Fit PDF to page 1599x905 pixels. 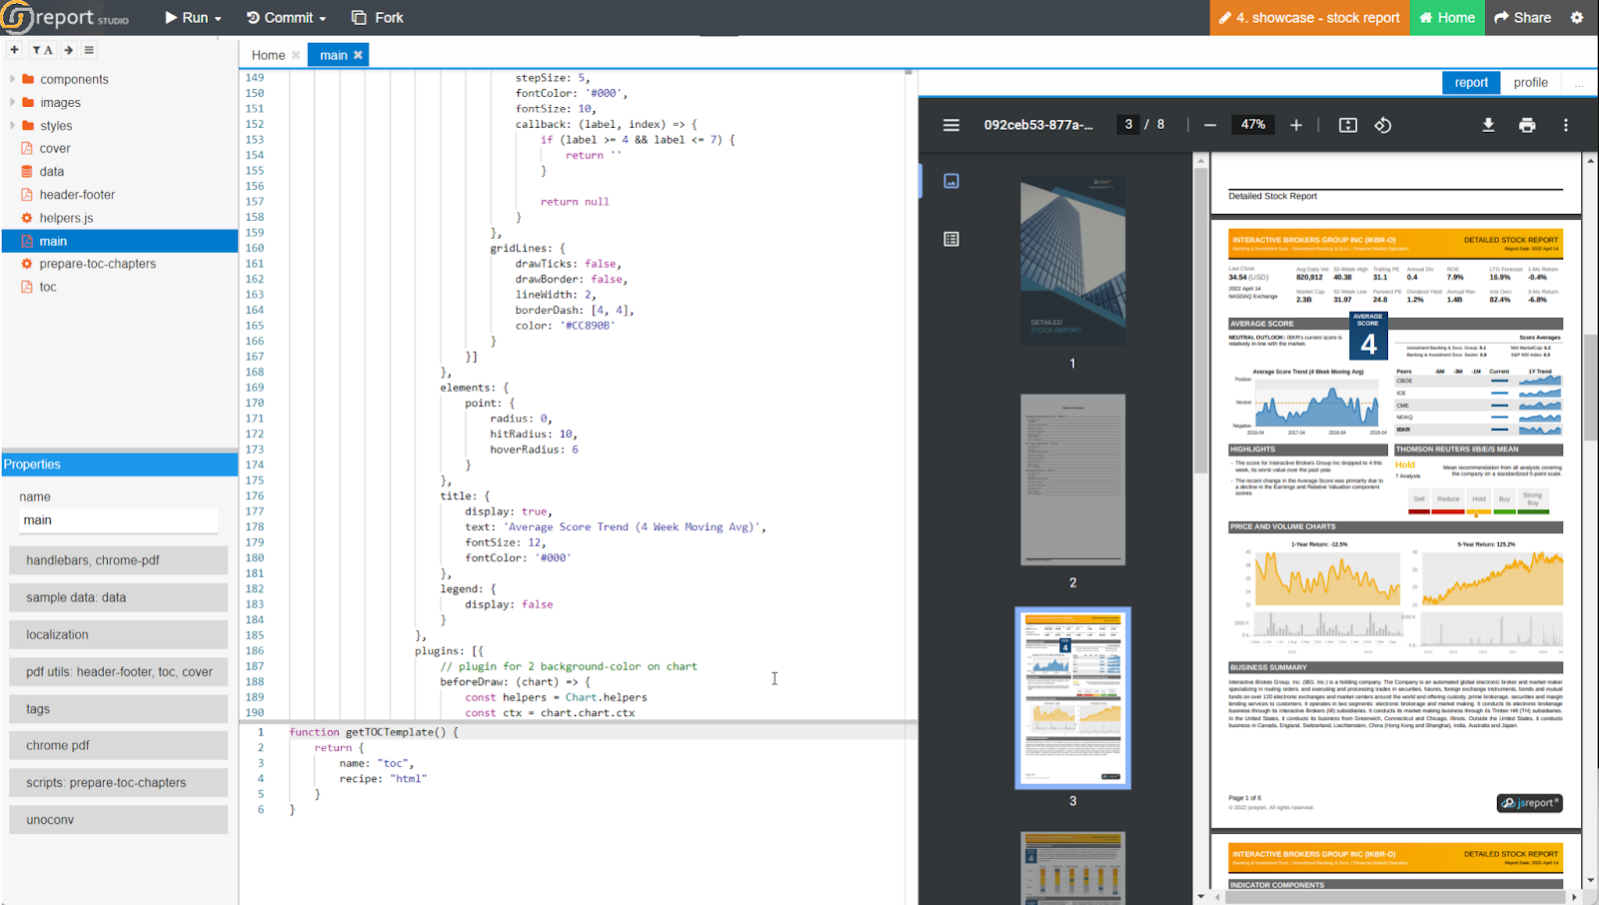(x=1348, y=125)
